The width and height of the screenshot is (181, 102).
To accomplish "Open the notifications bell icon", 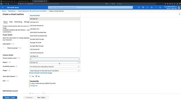I will point(147,7).
